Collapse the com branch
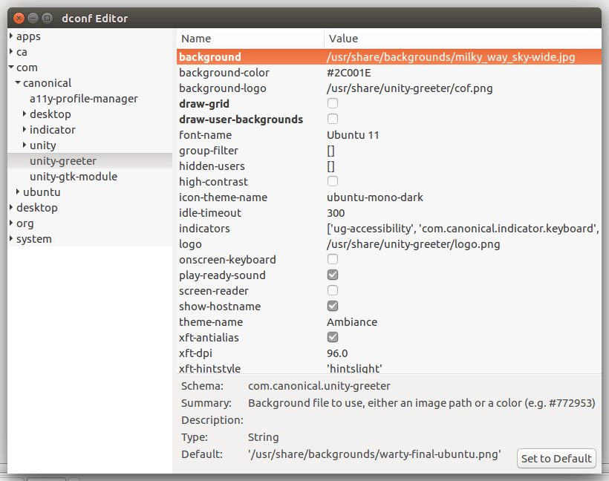 pos(10,67)
